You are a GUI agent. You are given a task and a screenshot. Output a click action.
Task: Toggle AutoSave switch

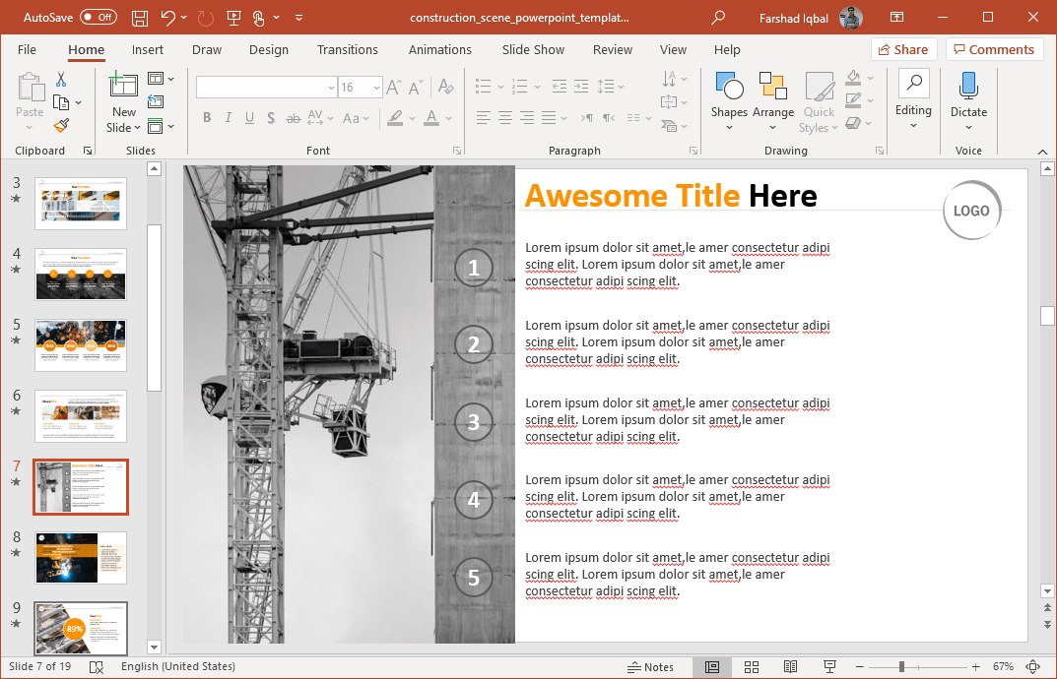click(98, 18)
